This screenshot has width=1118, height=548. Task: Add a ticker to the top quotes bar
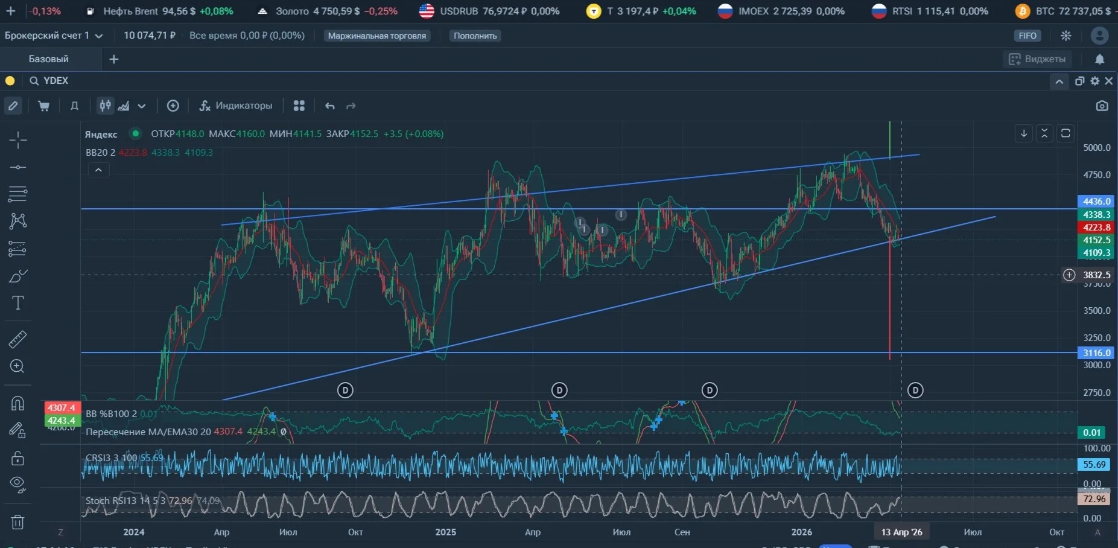tap(11, 11)
